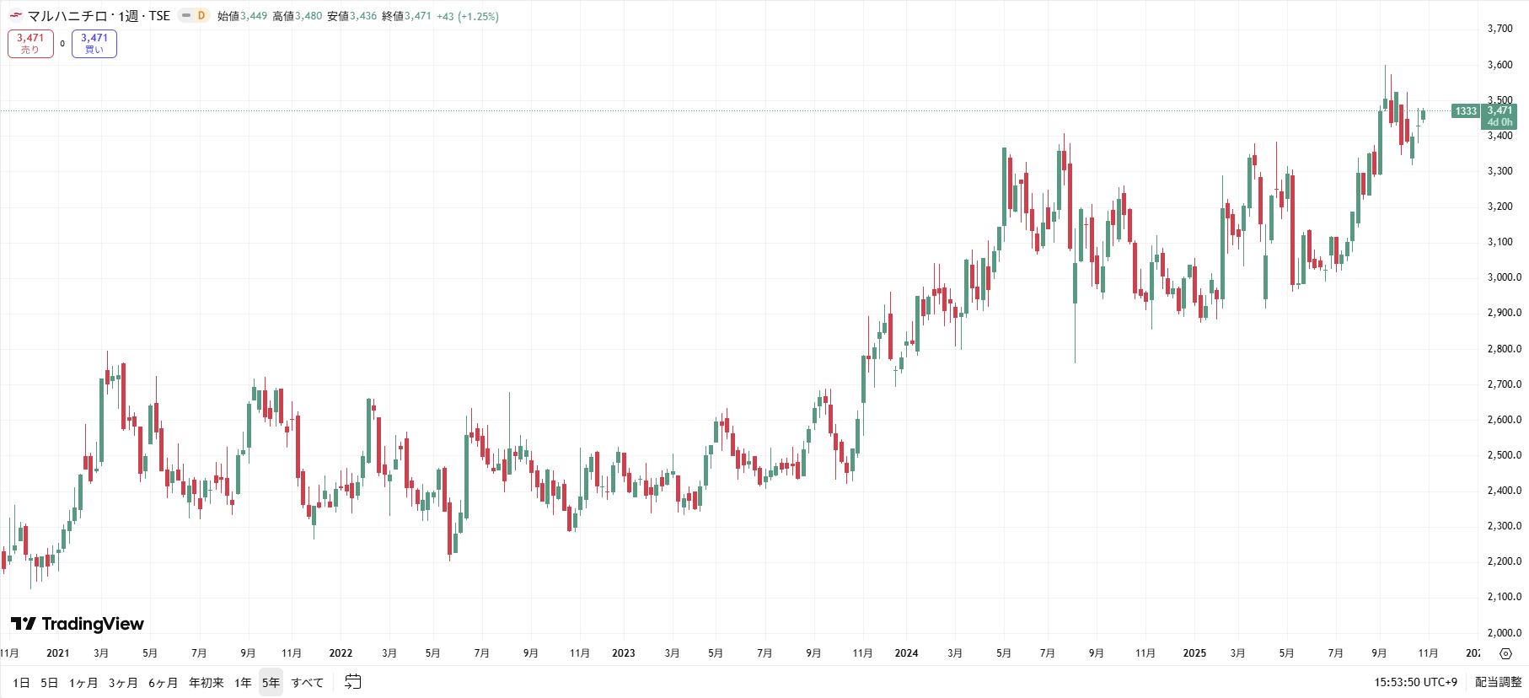Open the timezone menu showing UTC+9
Viewport: 1529px width, 698px height.
coord(1415,682)
